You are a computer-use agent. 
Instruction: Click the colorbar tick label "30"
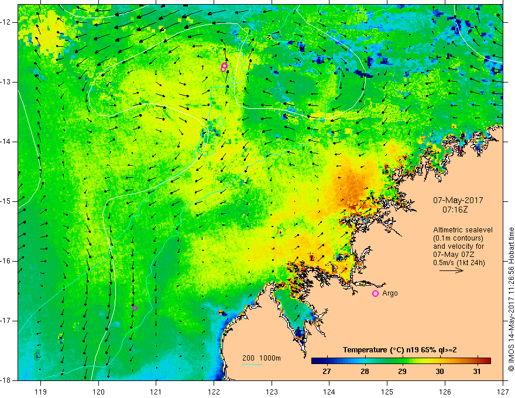(x=440, y=372)
